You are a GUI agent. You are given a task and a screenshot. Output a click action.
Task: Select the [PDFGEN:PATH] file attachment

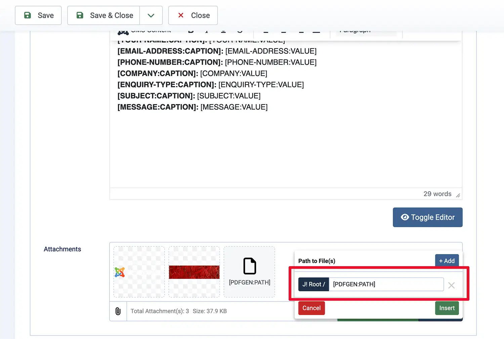249,272
